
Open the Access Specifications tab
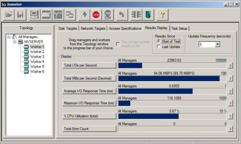tap(125, 29)
